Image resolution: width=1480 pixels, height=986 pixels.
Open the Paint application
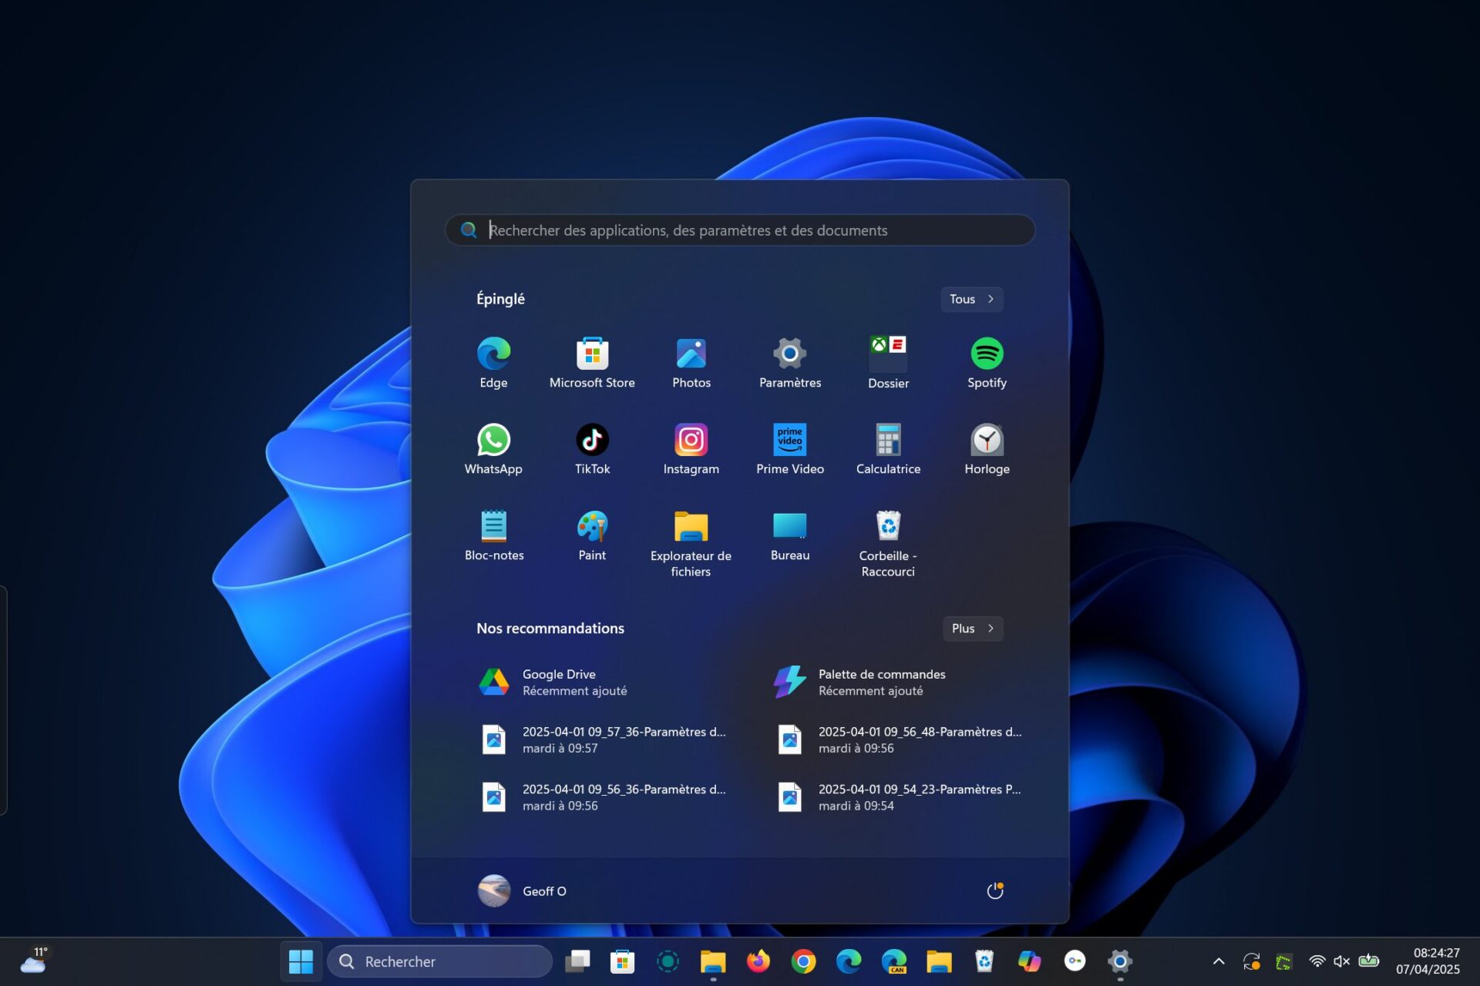coord(592,535)
